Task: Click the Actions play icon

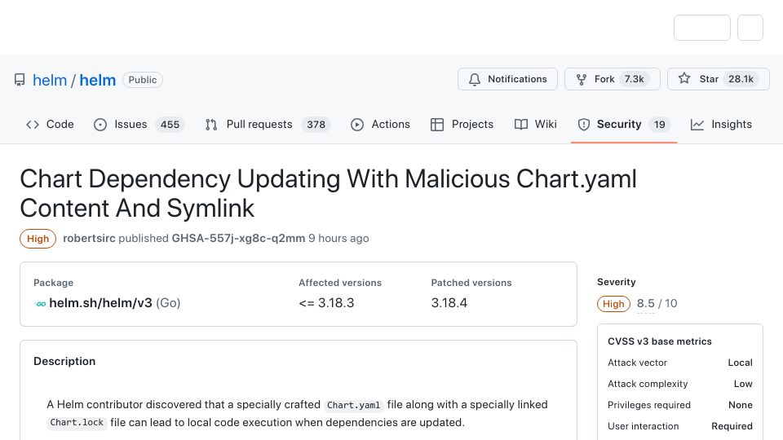Action: (357, 125)
